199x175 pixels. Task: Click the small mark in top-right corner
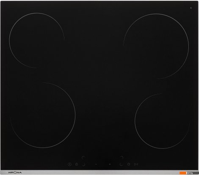point(191,8)
